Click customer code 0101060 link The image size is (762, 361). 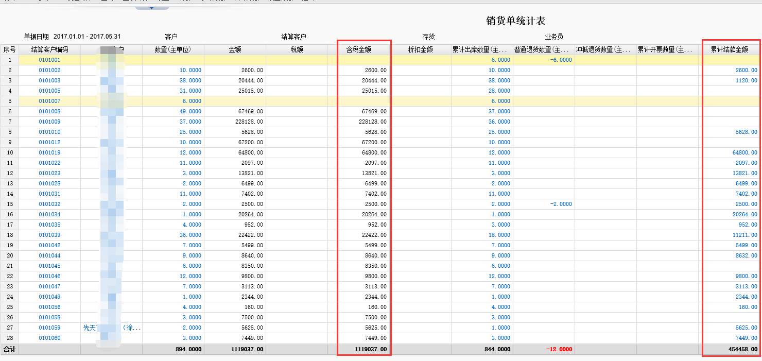[49, 338]
